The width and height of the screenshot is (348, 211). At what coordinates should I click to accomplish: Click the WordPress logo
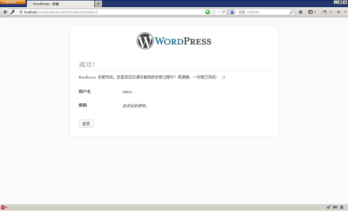pyautogui.click(x=174, y=41)
